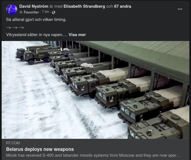Open Elisabeth Strandberg's tagged profile
The width and height of the screenshot is (191, 160).
coord(84,6)
